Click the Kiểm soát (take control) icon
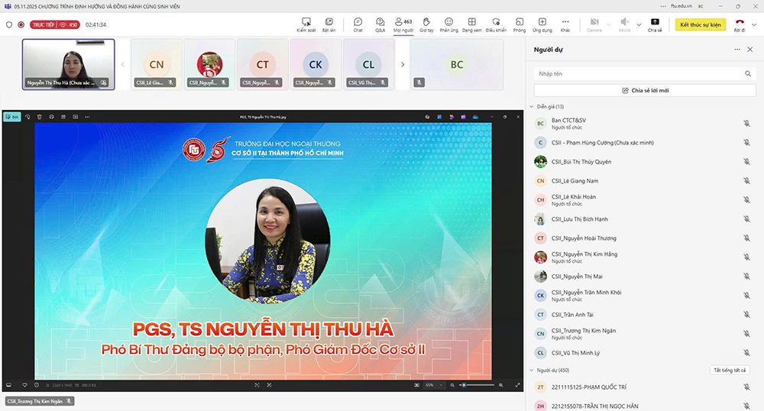 click(306, 22)
